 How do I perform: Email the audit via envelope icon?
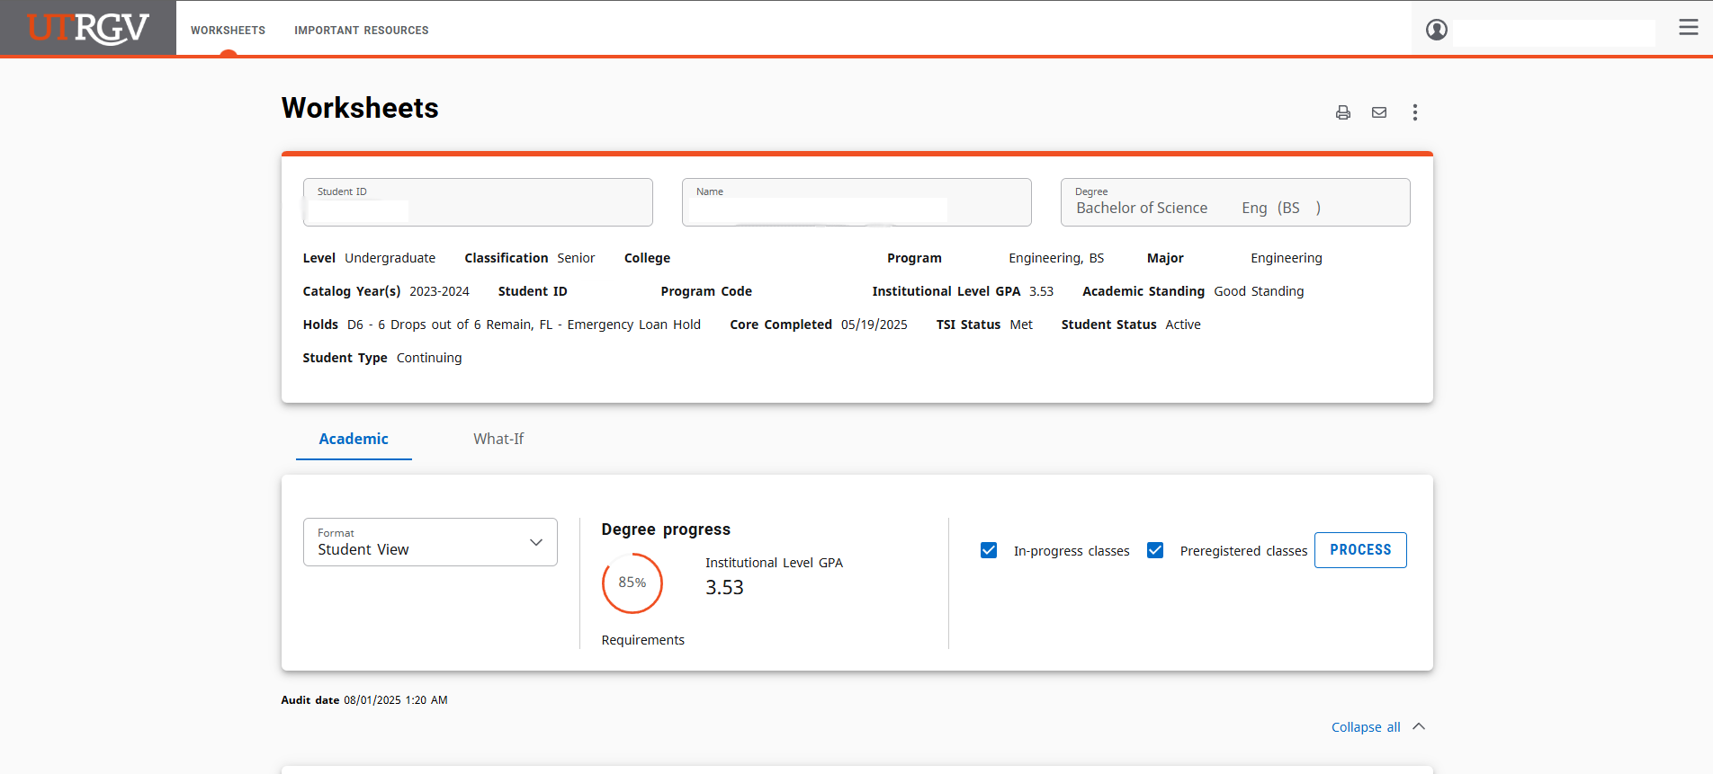1378,112
